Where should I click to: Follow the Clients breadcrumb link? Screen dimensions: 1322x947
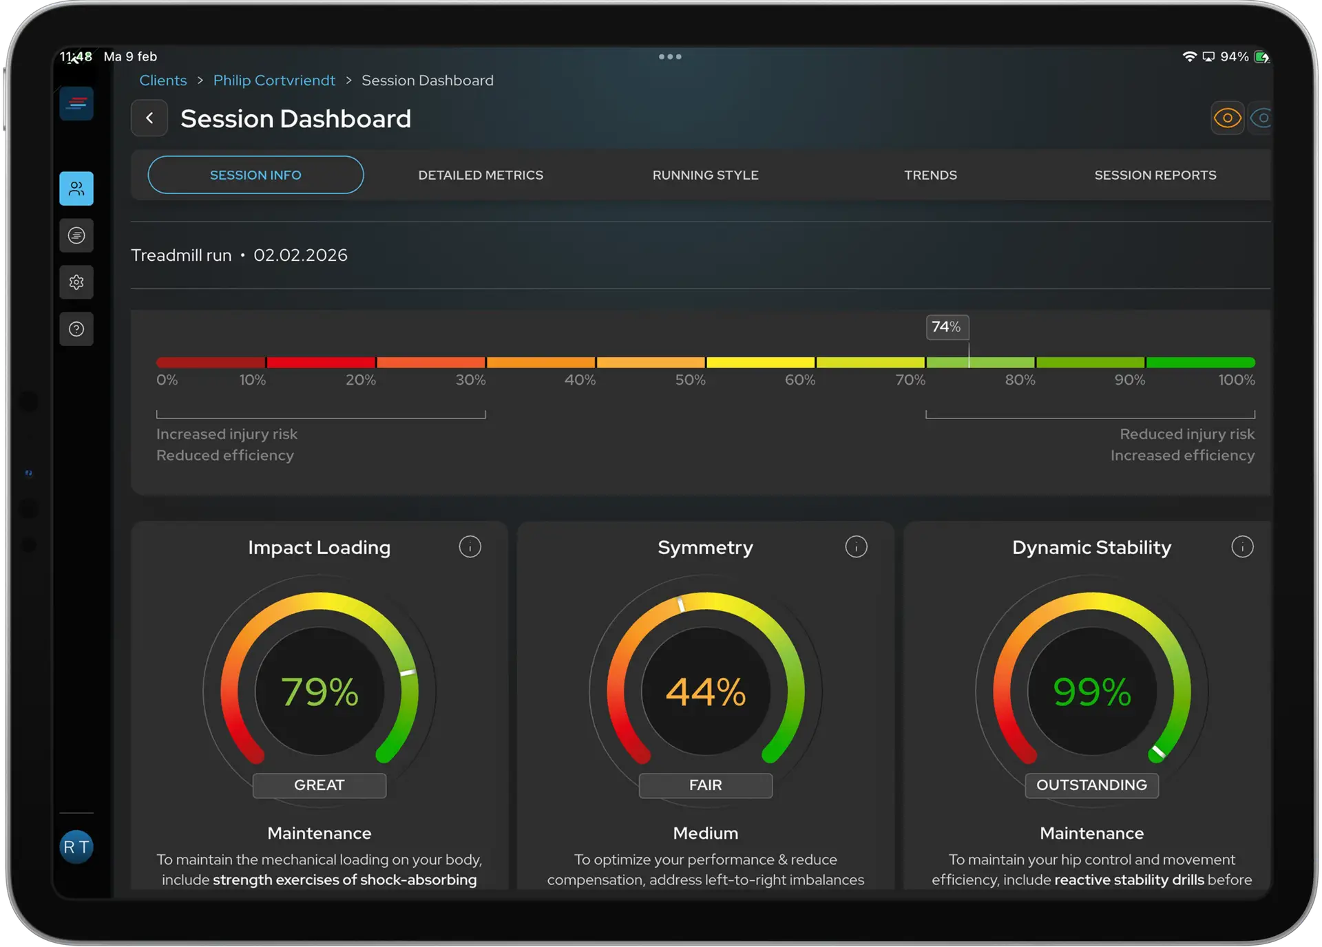tap(163, 81)
